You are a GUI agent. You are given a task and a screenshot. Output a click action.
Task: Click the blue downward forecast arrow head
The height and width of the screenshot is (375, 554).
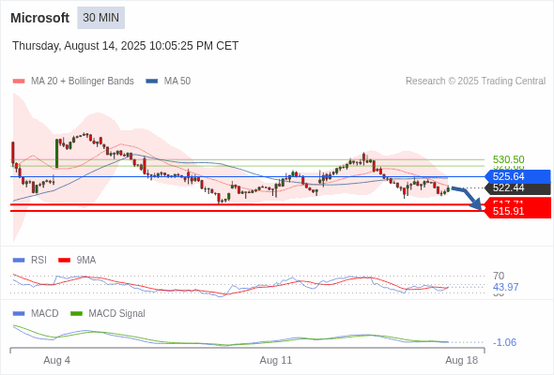click(477, 204)
